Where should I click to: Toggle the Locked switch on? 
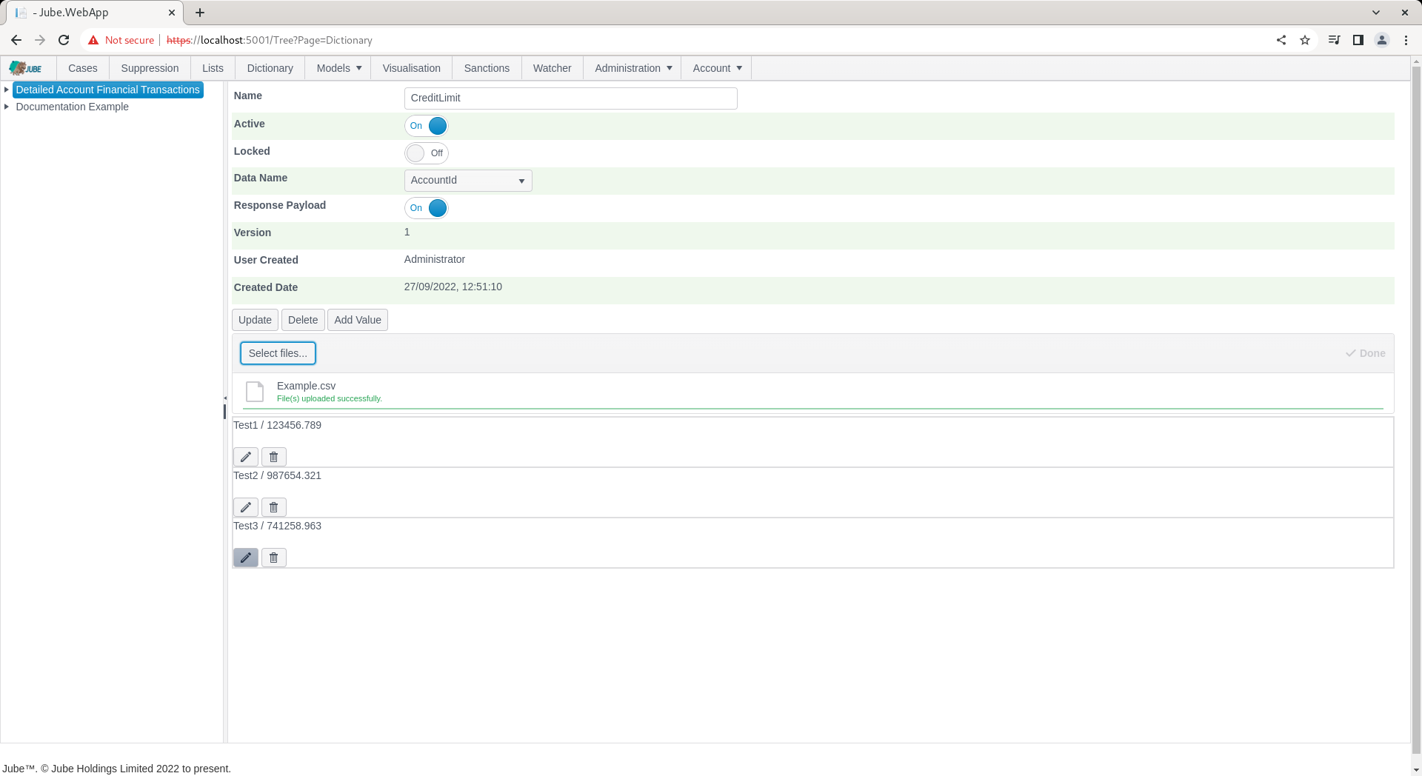pyautogui.click(x=427, y=153)
